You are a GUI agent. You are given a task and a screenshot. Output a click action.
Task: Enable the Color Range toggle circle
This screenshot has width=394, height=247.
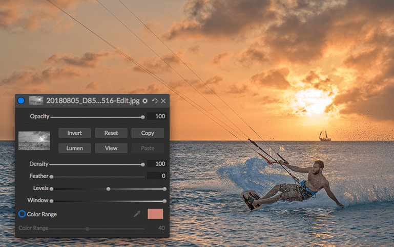point(22,214)
